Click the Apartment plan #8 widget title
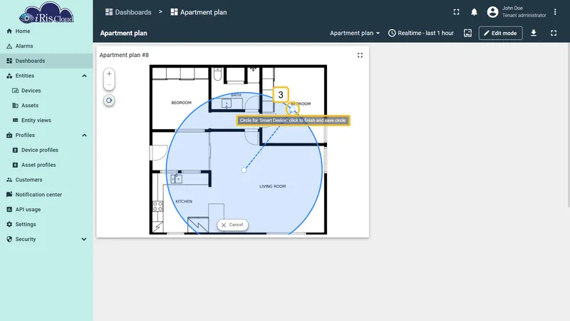 (124, 56)
